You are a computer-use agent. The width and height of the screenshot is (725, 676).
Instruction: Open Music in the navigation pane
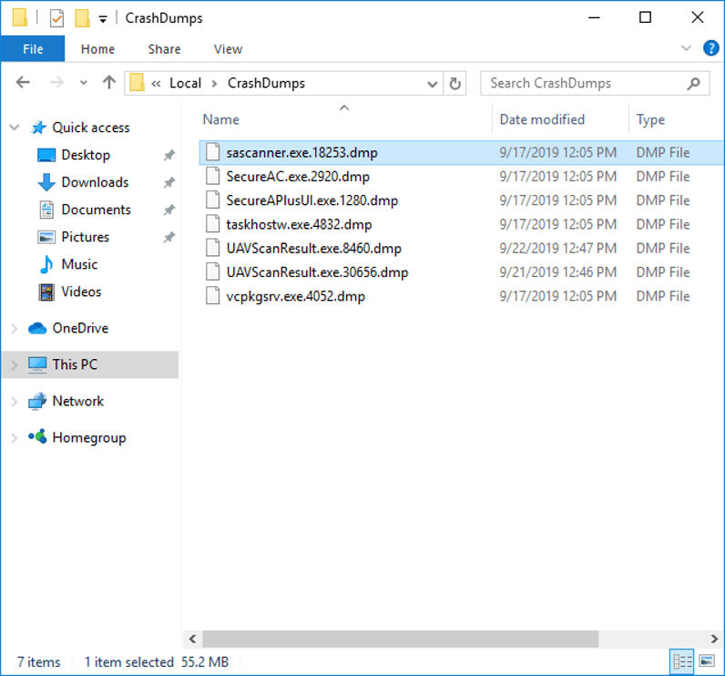click(x=79, y=264)
